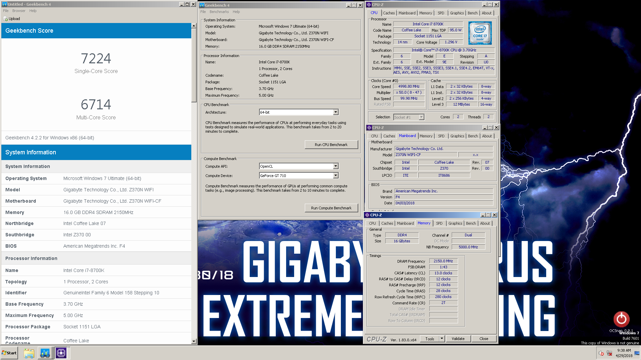Click the title icon of CPU-Z Mainboard window

click(369, 128)
